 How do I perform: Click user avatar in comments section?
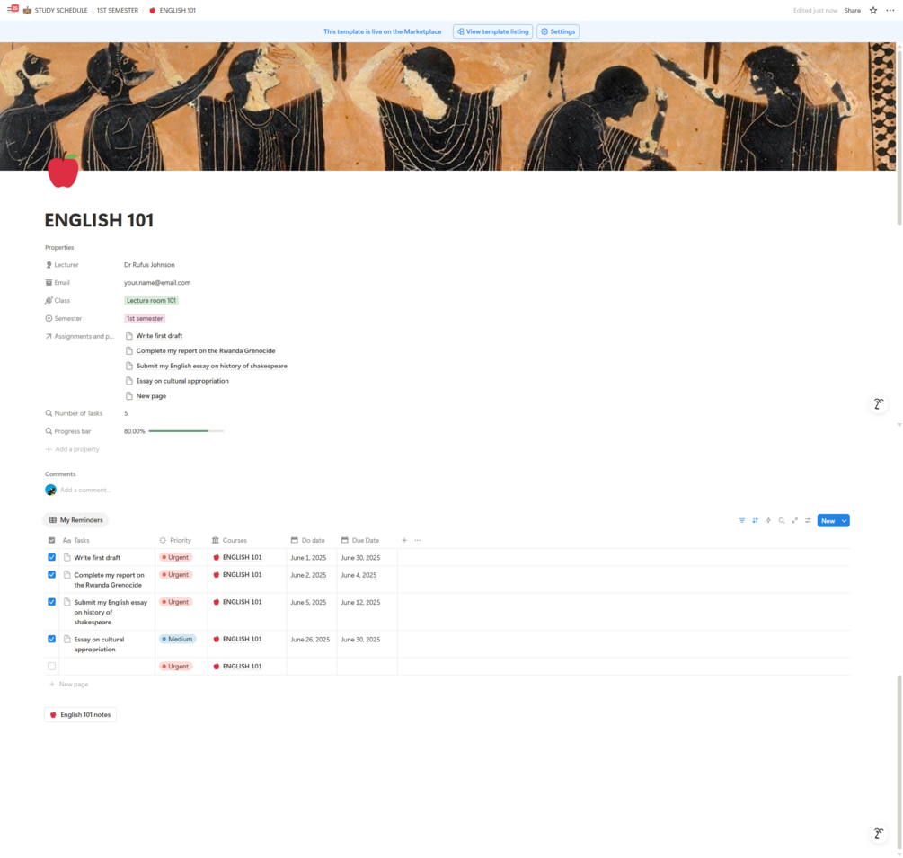click(x=50, y=490)
